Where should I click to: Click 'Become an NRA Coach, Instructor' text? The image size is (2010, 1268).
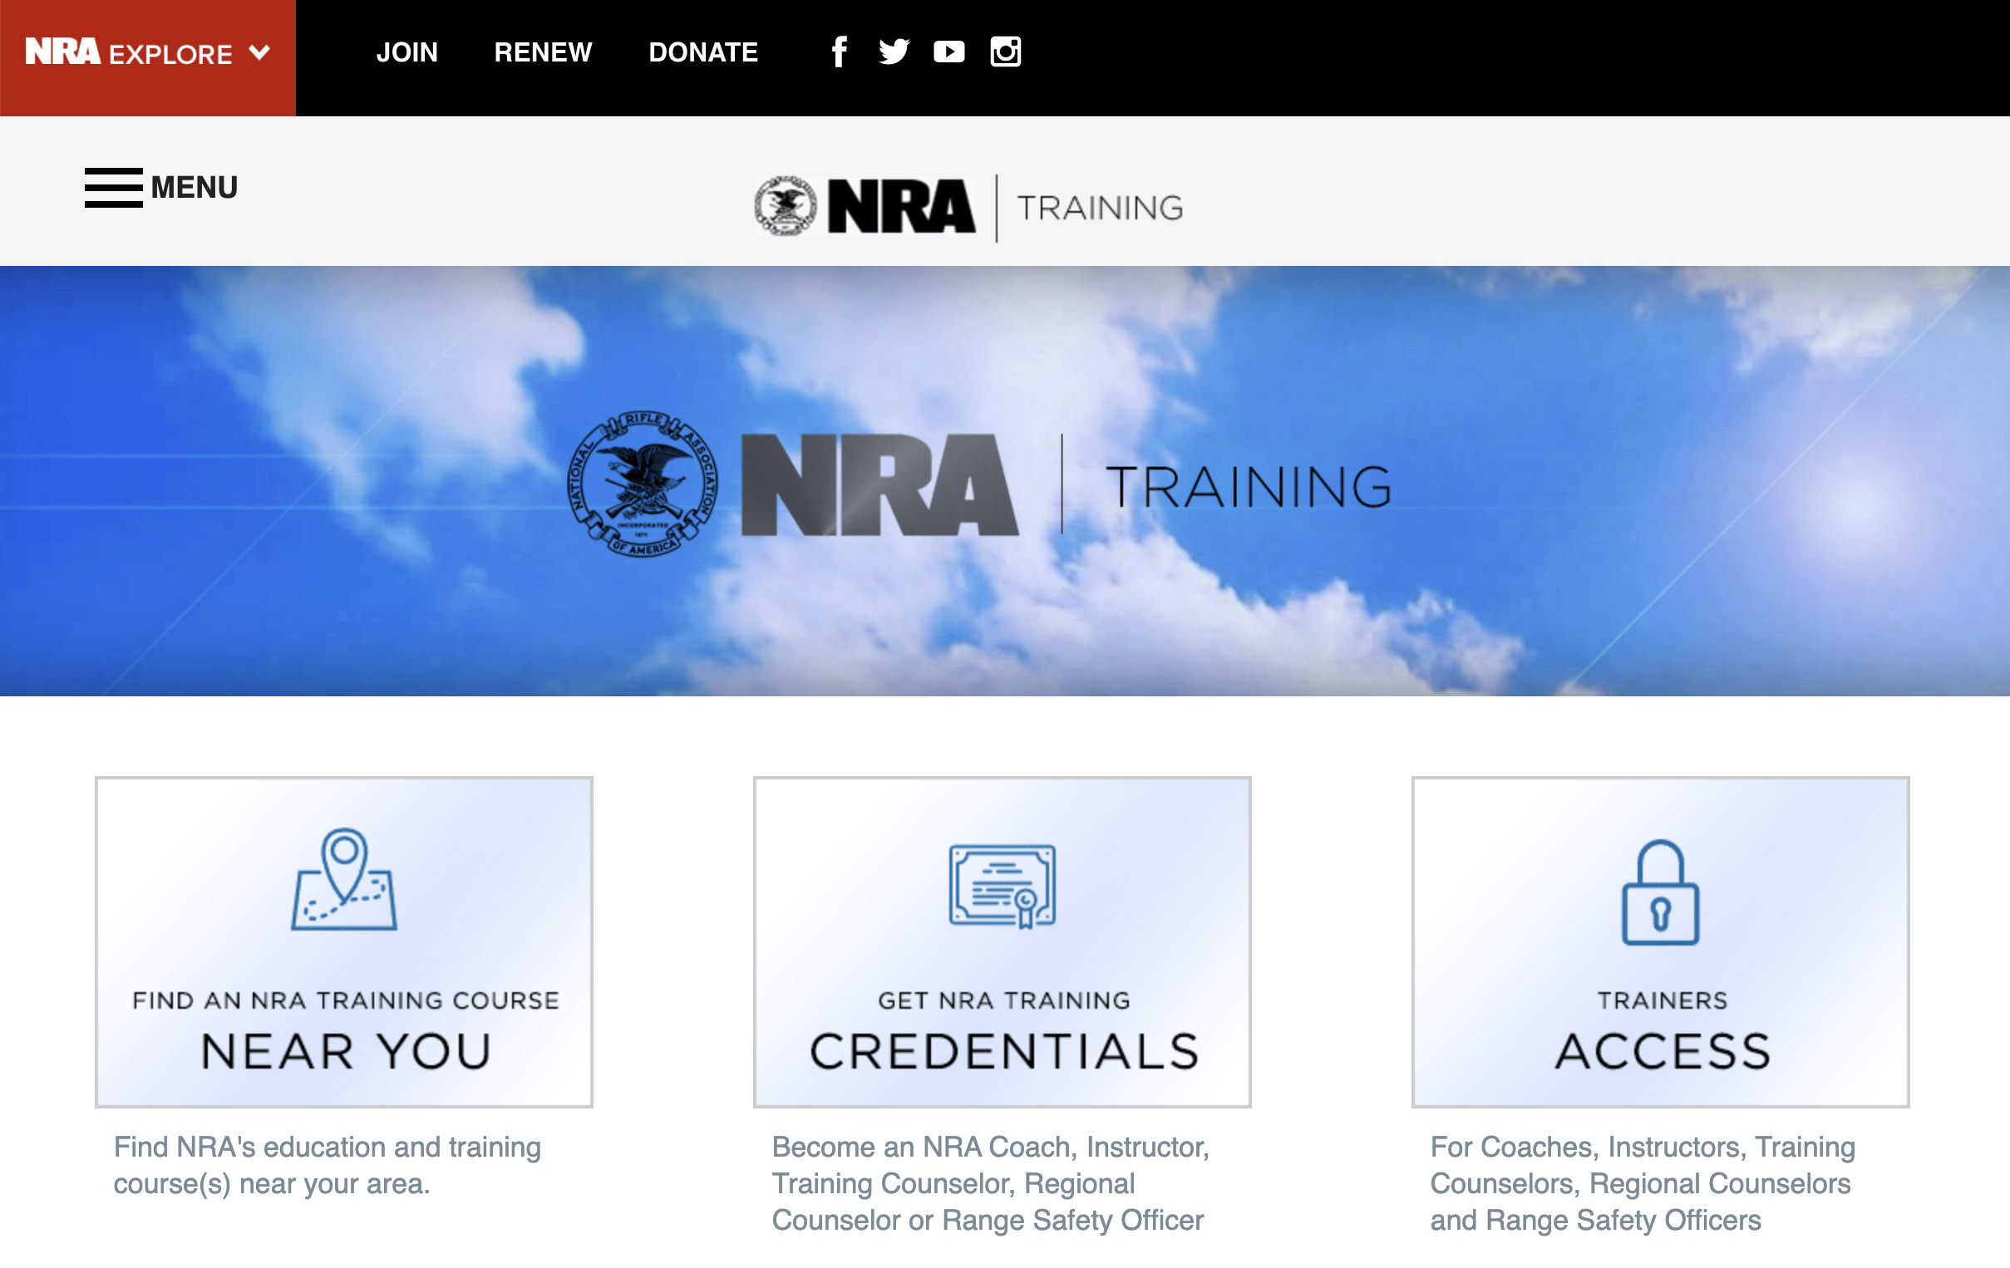click(x=990, y=1183)
